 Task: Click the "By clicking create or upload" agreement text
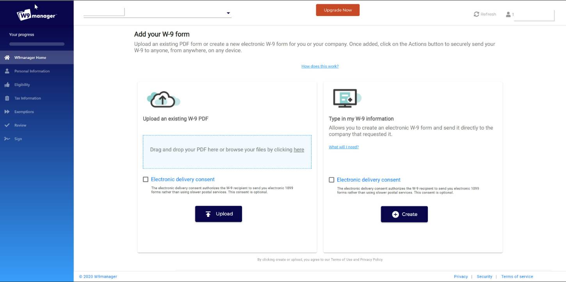click(x=320, y=259)
